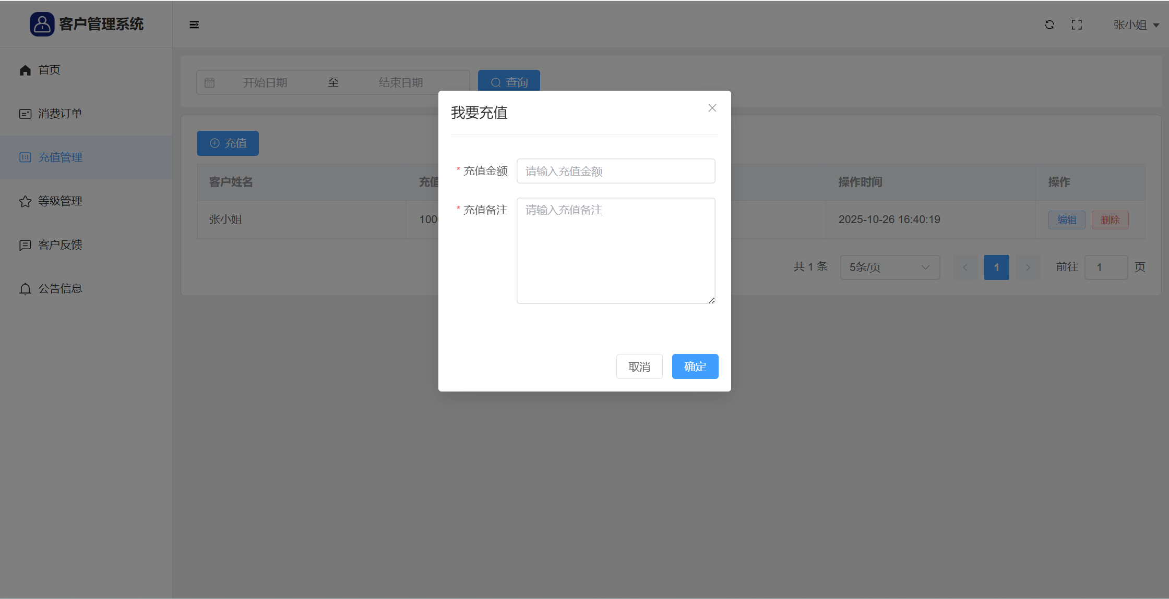Viewport: 1169px width, 599px height.
Task: Close the 我要充值 dialog with X
Action: click(712, 108)
